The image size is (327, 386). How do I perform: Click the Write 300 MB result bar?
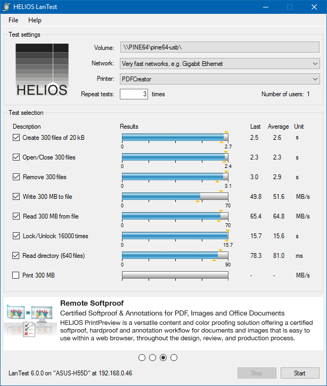(175, 197)
